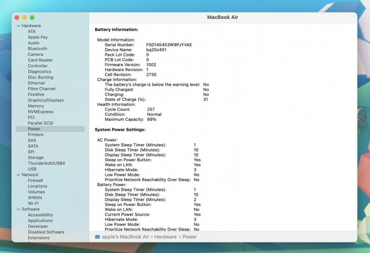Viewport: 370px width, 253px height.
Task: Select FireWire in the sidebar
Action: (36, 95)
